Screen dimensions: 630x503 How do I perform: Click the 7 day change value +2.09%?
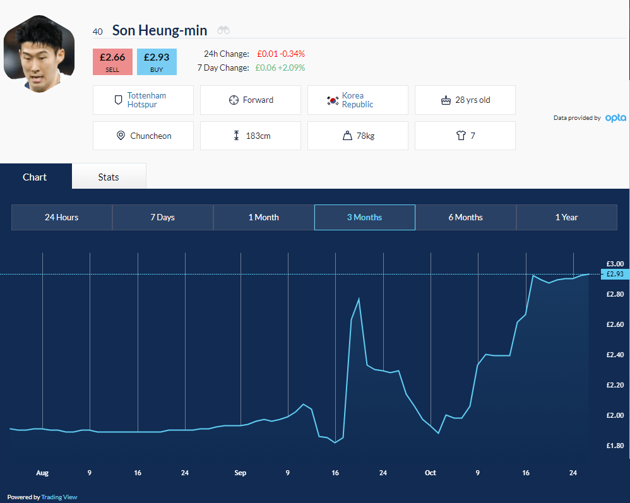(x=291, y=68)
